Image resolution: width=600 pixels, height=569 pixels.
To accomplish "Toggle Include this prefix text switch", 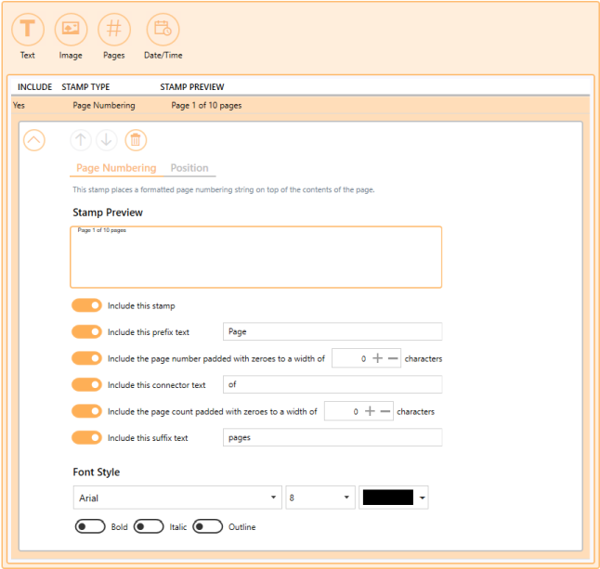I will (87, 332).
